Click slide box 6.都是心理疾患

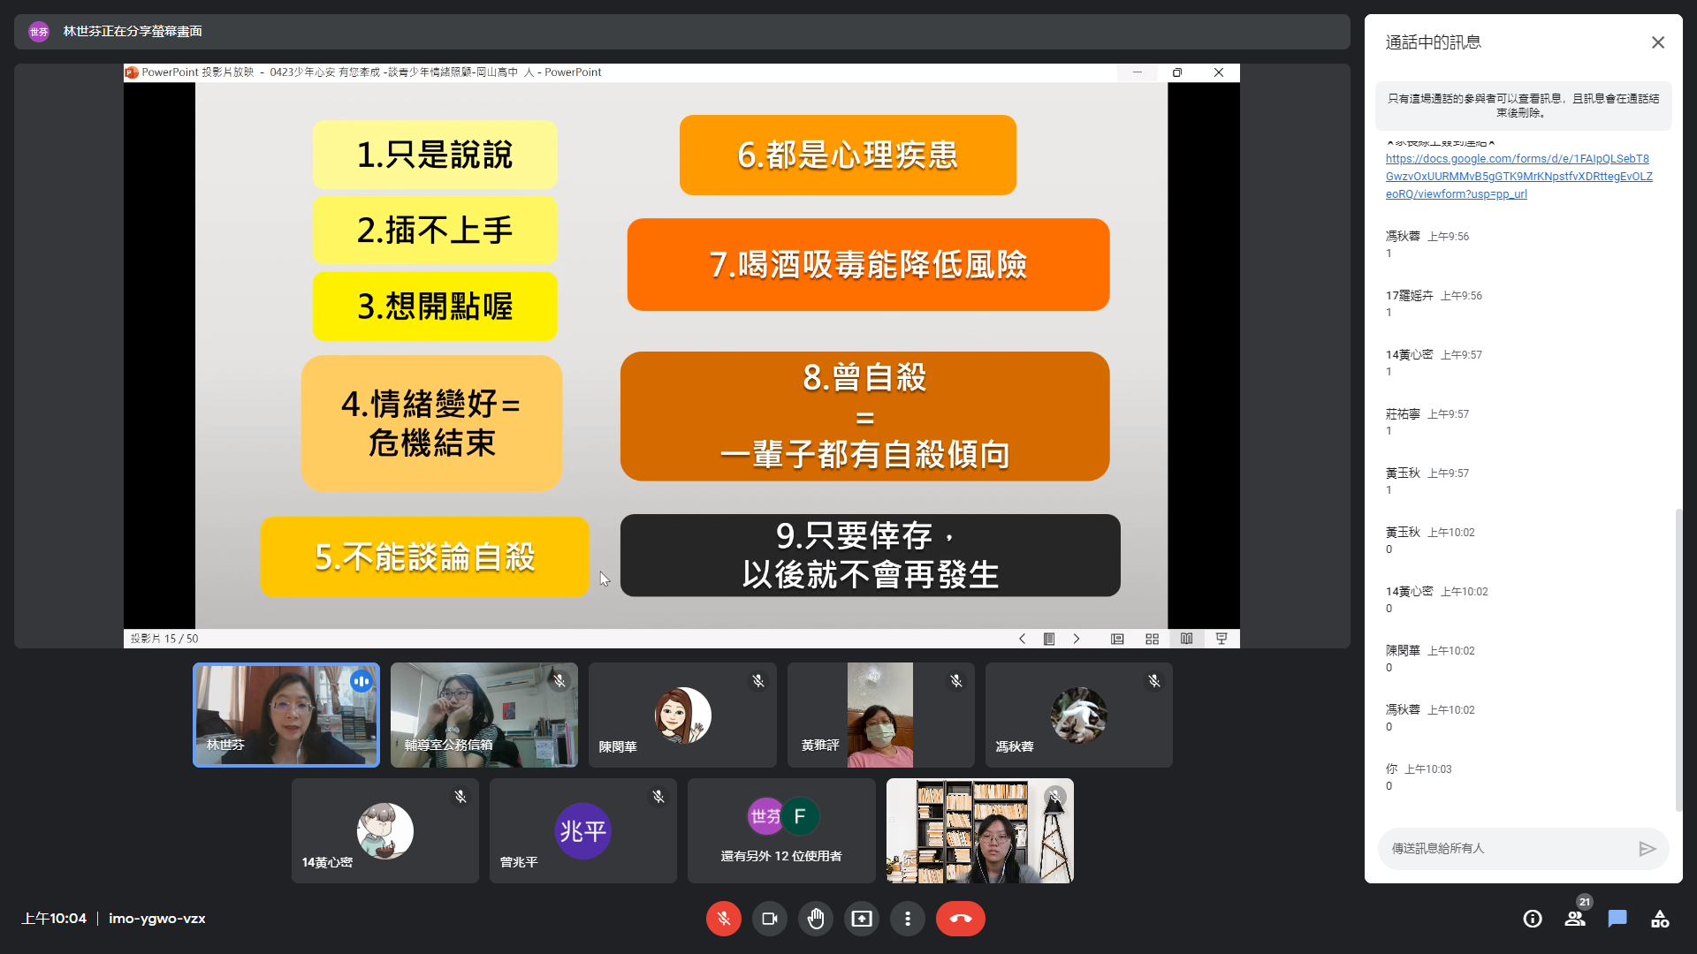[848, 155]
